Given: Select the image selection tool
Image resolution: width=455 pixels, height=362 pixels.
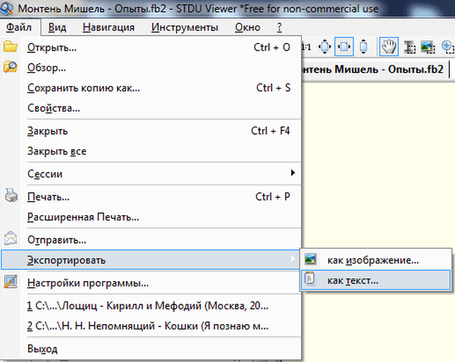Looking at the screenshot, I should coord(428,47).
